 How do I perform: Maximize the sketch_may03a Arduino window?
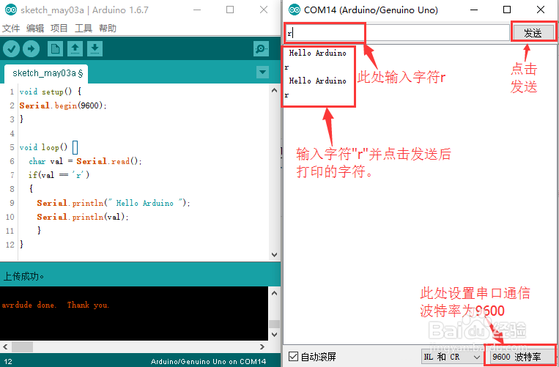[230, 10]
